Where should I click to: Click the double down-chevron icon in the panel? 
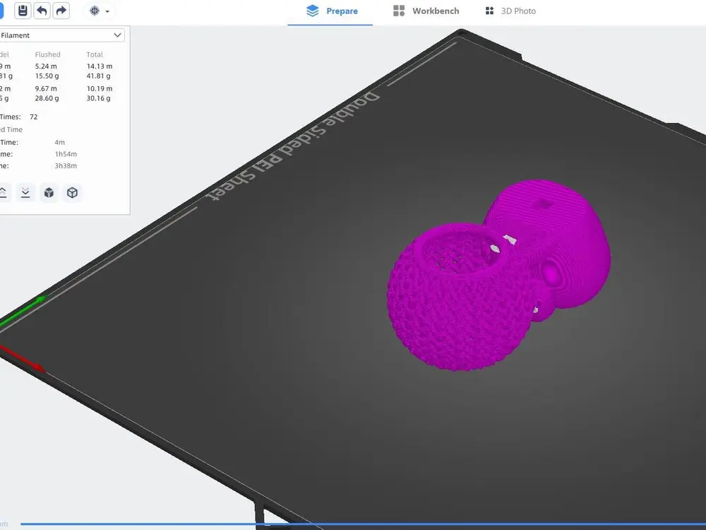pyautogui.click(x=25, y=193)
